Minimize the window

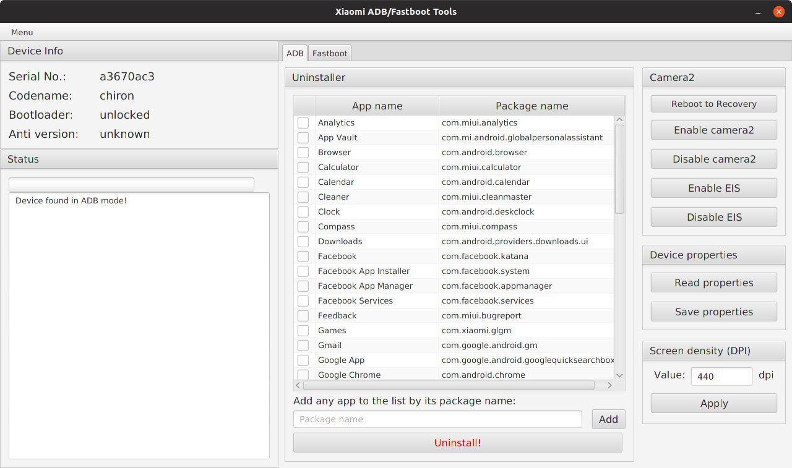[x=759, y=12]
